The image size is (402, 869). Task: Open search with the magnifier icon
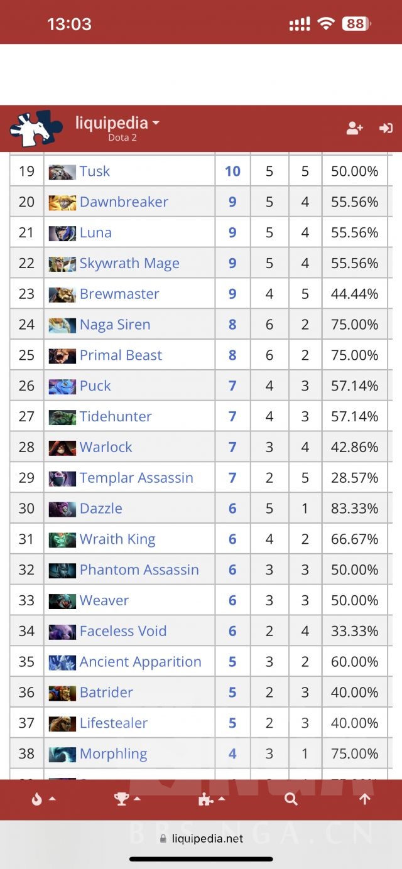coord(290,799)
